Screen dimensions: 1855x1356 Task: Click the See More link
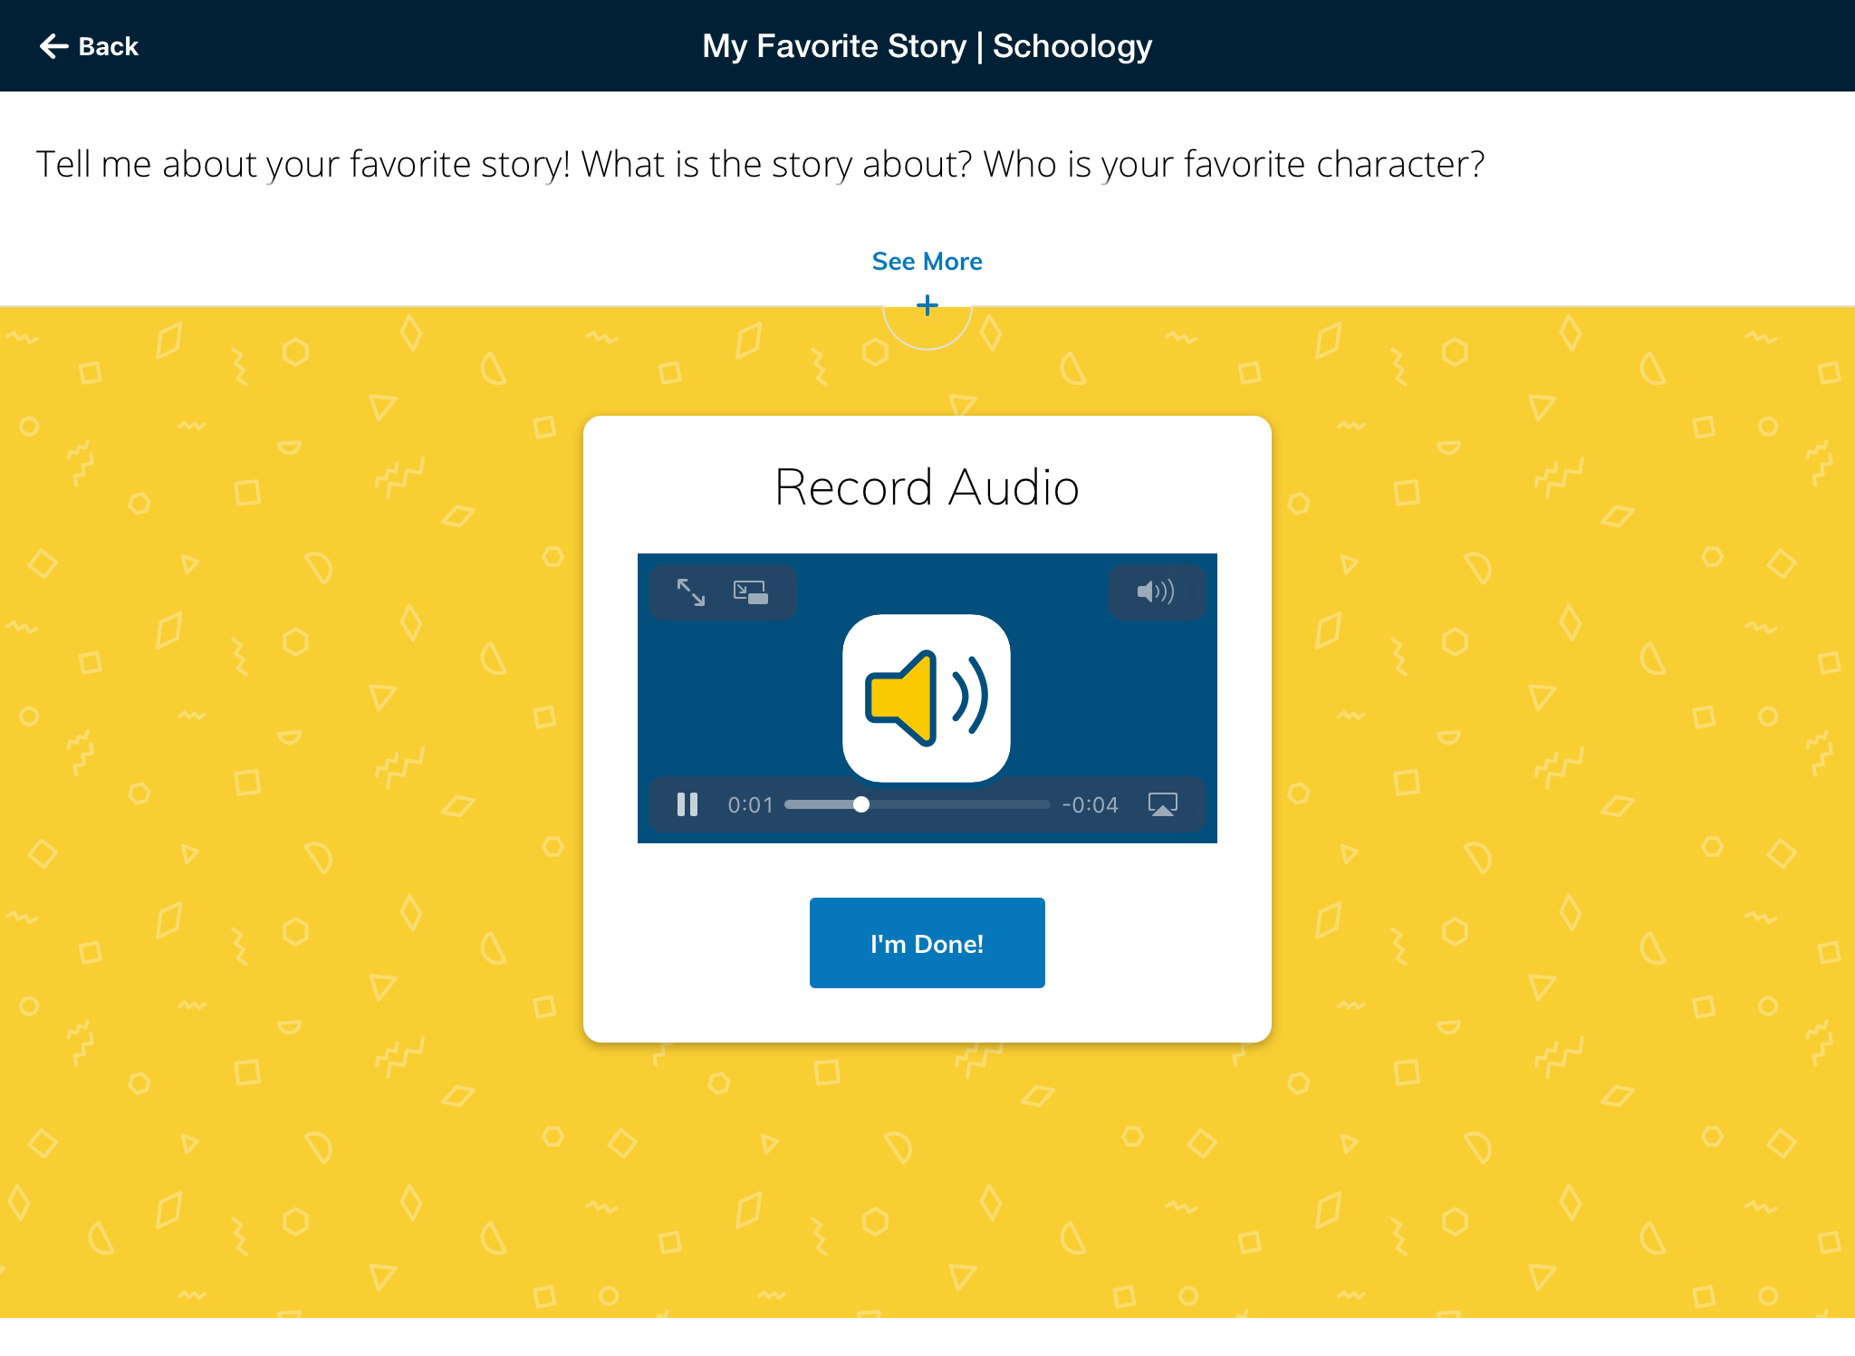coord(927,261)
